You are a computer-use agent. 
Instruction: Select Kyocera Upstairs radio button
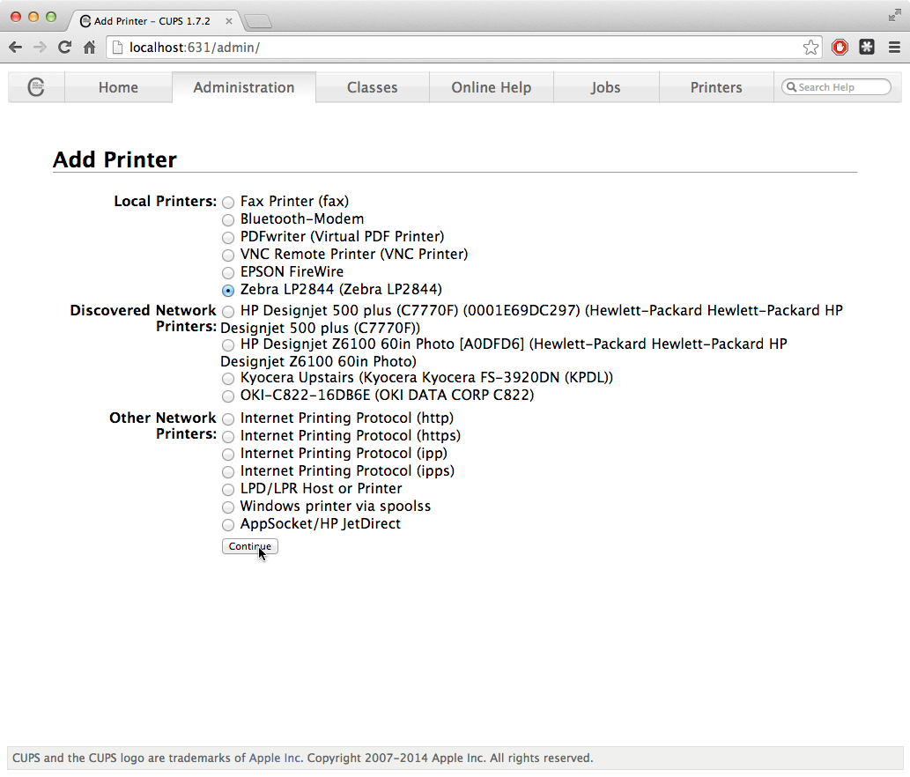pos(228,379)
